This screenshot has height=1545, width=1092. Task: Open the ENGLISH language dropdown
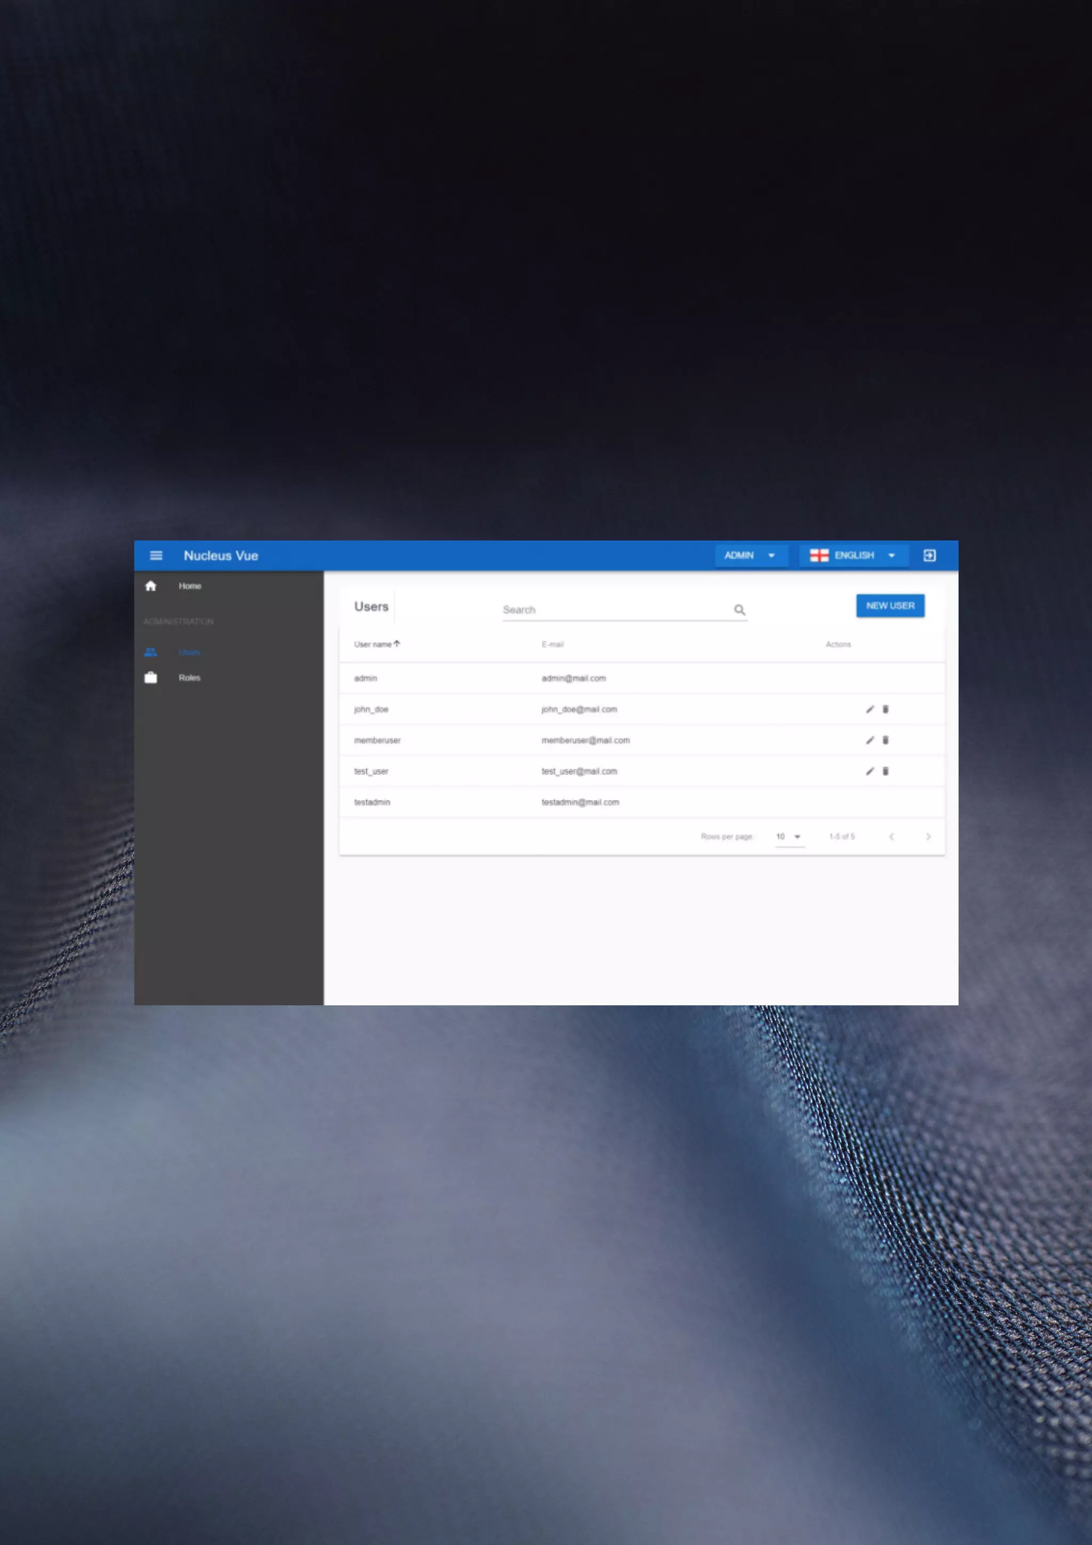(x=853, y=555)
